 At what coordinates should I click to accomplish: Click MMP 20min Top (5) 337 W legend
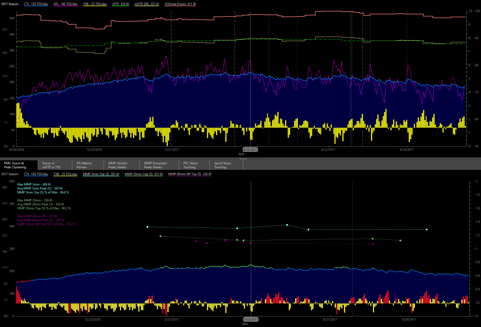(x=144, y=174)
